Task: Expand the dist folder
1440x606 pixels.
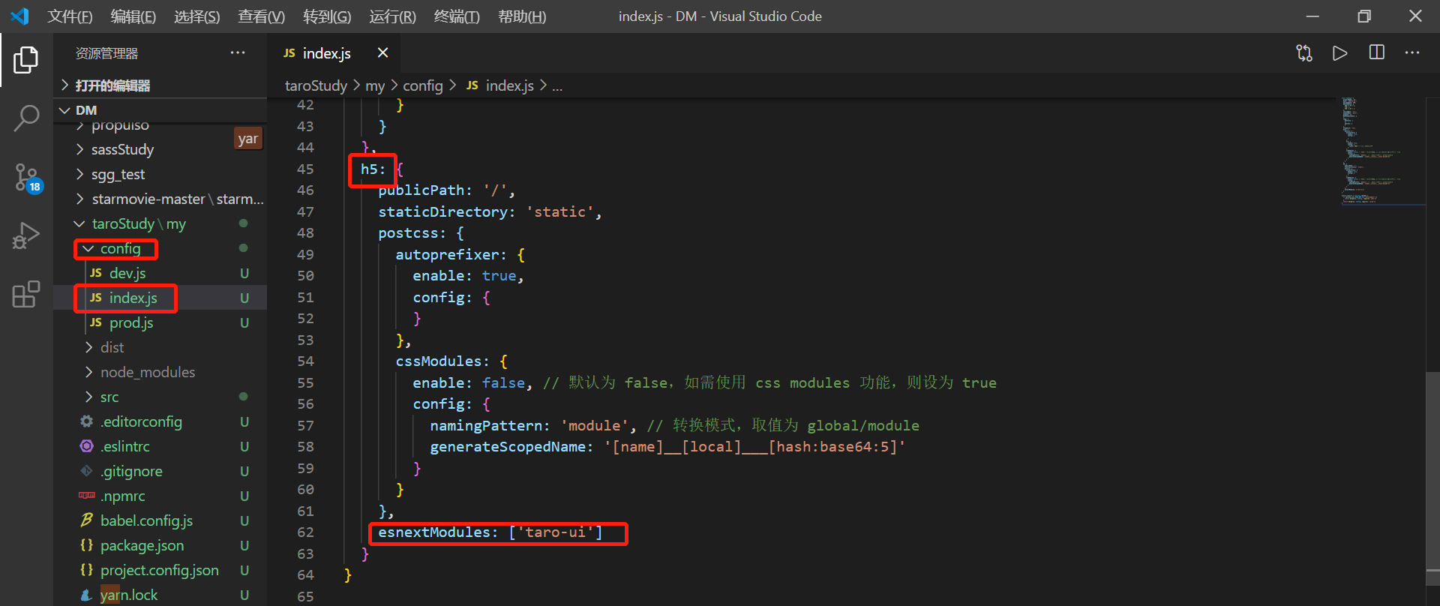Action: (160, 347)
